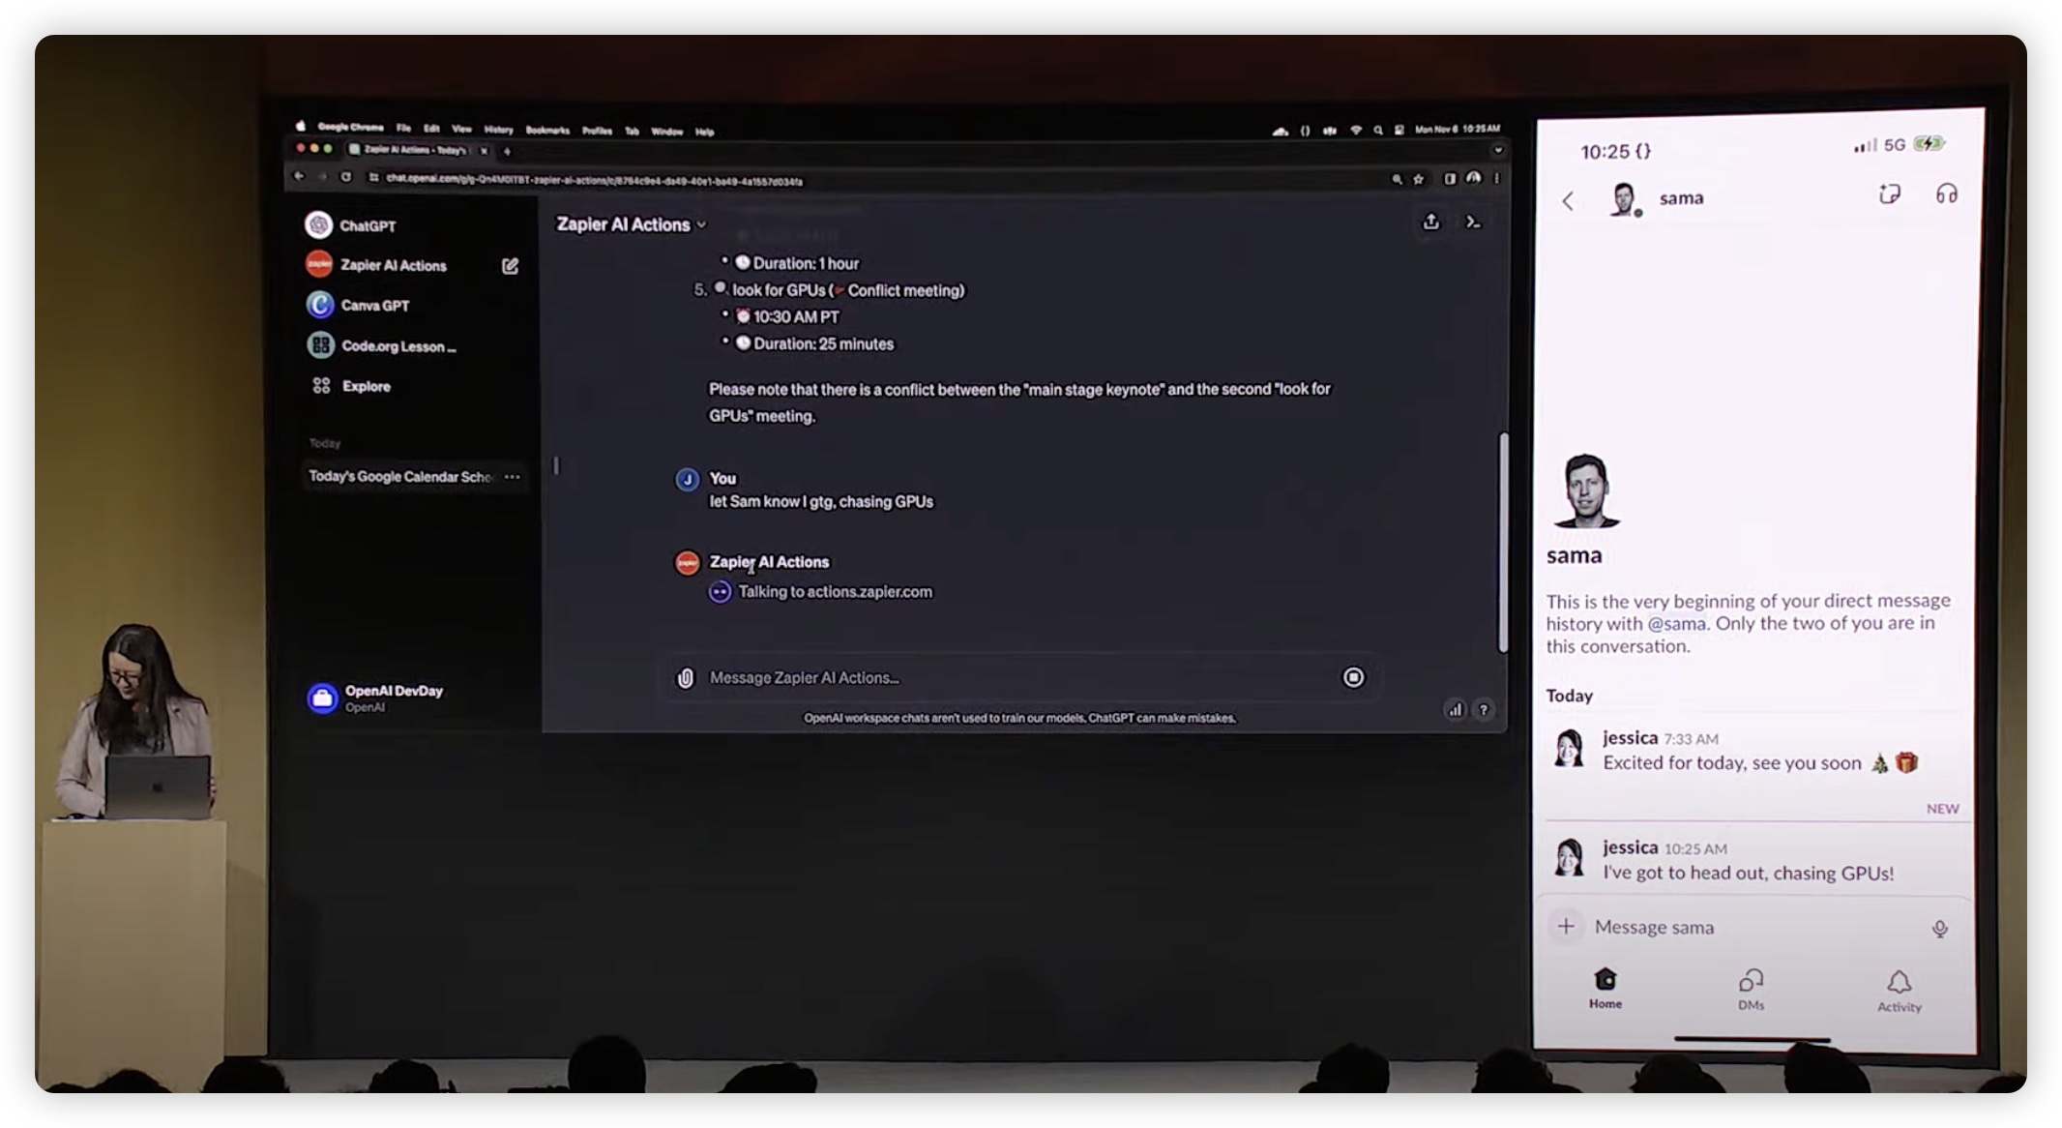Click the terminal prompt icon in chat header
The image size is (2062, 1128).
1473,223
